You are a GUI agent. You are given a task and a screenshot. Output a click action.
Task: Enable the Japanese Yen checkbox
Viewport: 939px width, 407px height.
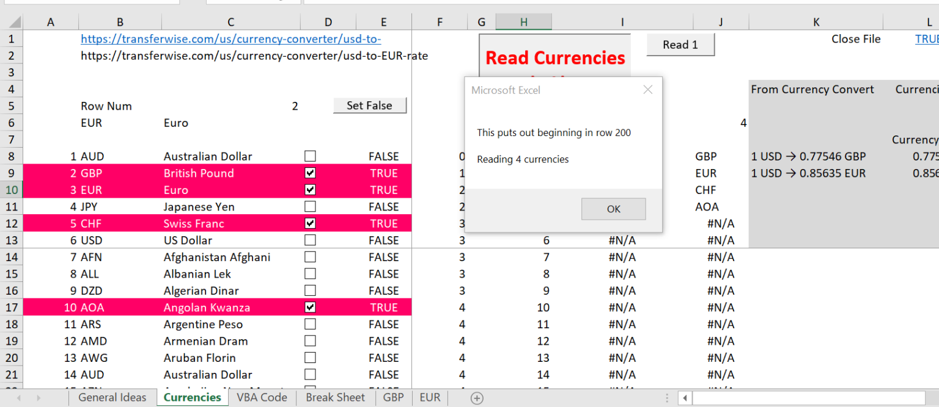click(x=310, y=206)
